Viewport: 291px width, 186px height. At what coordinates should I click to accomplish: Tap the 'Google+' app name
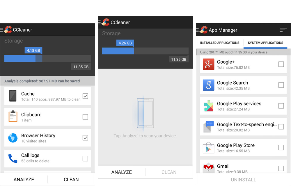click(226, 62)
